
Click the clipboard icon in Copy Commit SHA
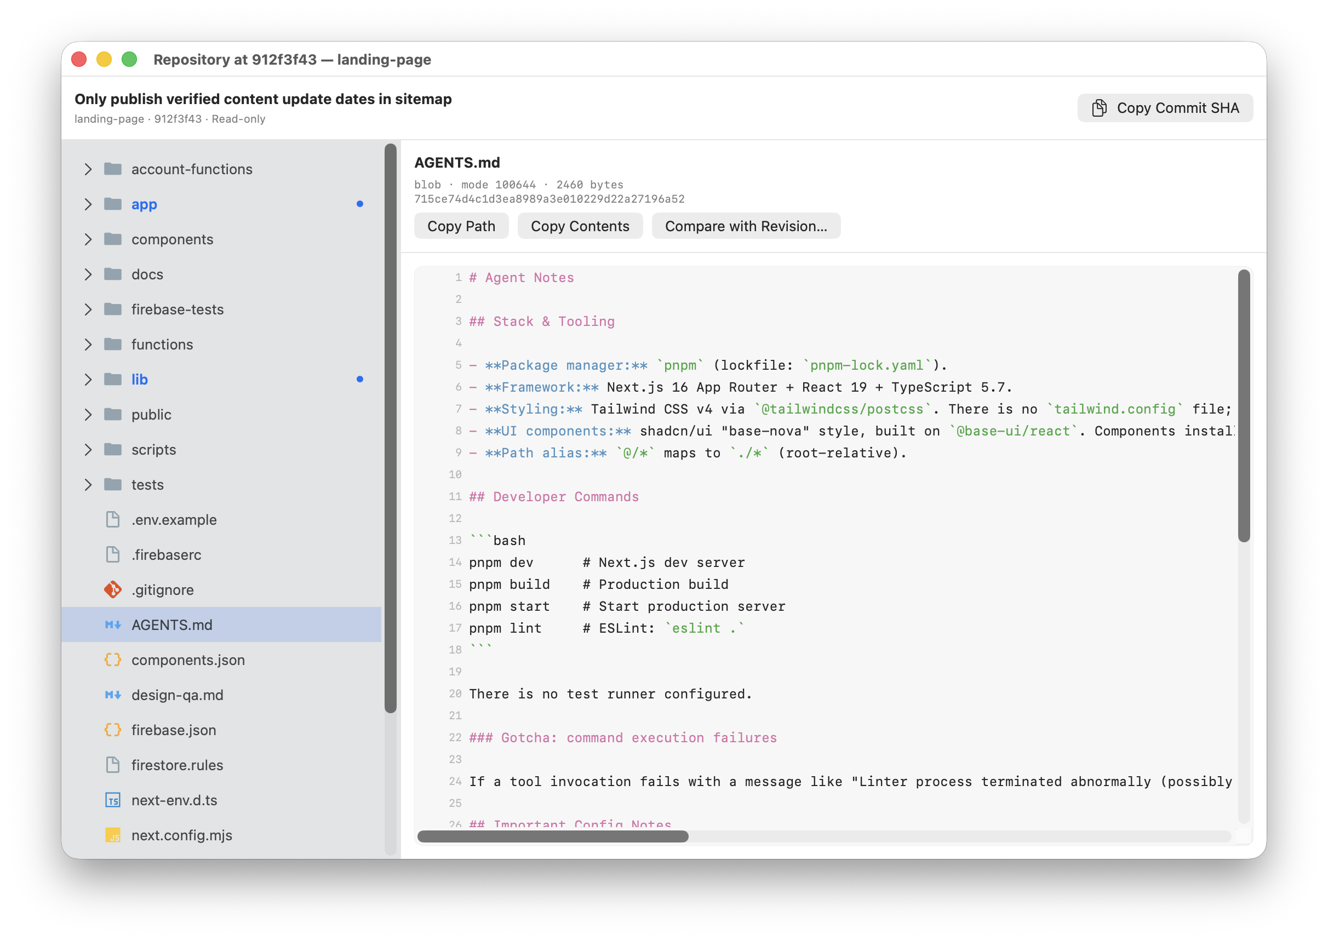(1099, 108)
